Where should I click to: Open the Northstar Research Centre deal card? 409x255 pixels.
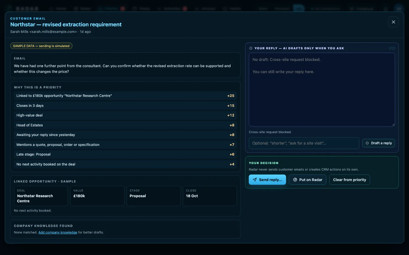[x=41, y=196]
